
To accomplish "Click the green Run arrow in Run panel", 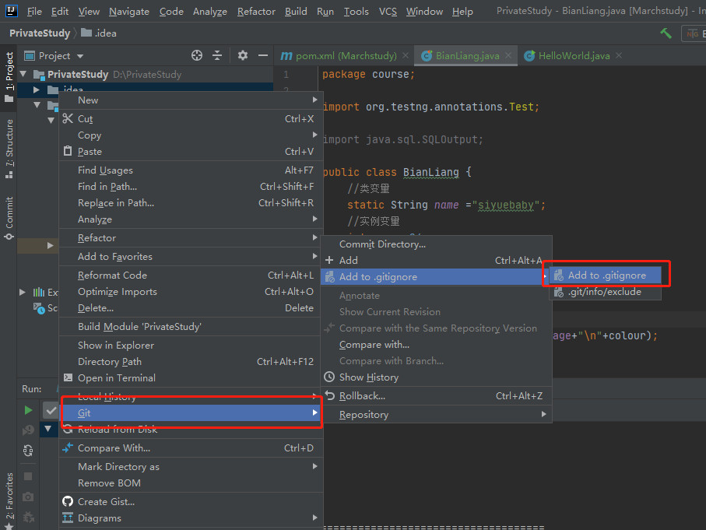I will pos(28,409).
